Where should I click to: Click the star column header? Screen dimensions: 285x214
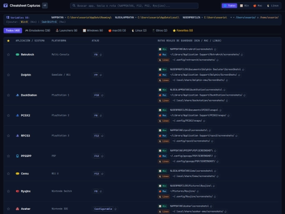[8, 41]
